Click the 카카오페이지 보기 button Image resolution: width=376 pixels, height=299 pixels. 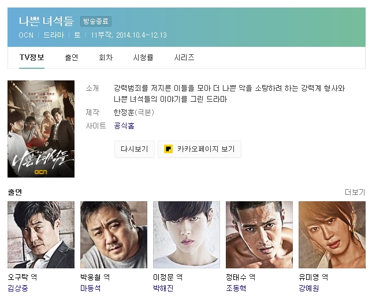click(199, 149)
